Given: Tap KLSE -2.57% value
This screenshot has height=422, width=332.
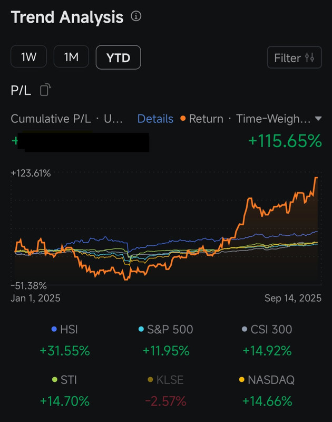Looking at the screenshot, I should click(x=166, y=401).
